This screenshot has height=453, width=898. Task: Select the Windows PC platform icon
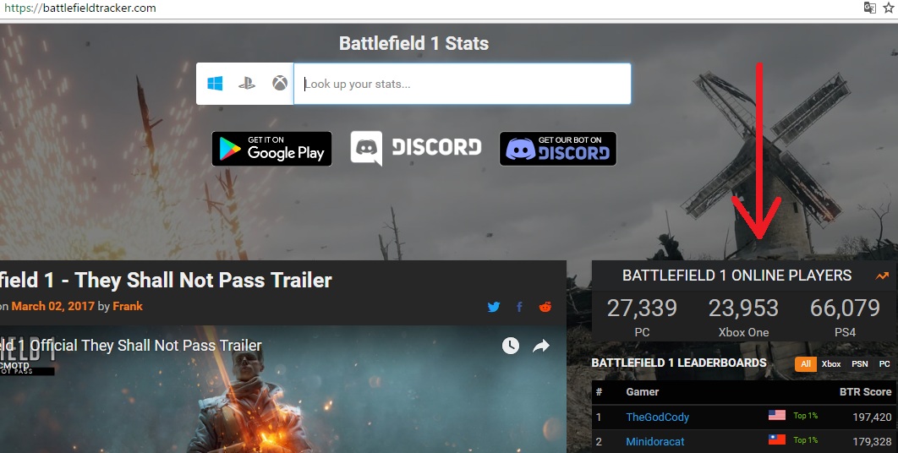[x=215, y=84]
